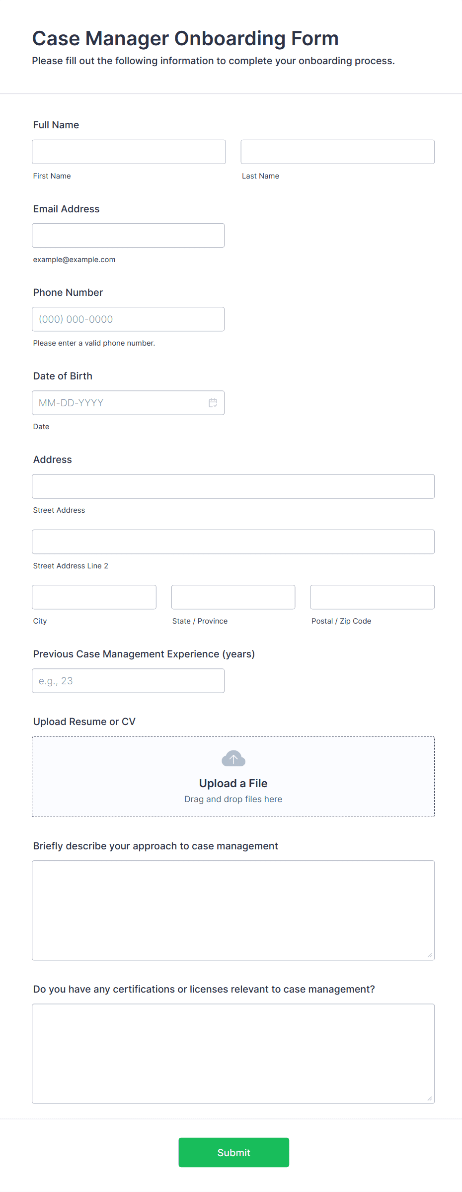Click the Street Address field
The height and width of the screenshot is (1192, 462).
pyautogui.click(x=233, y=486)
